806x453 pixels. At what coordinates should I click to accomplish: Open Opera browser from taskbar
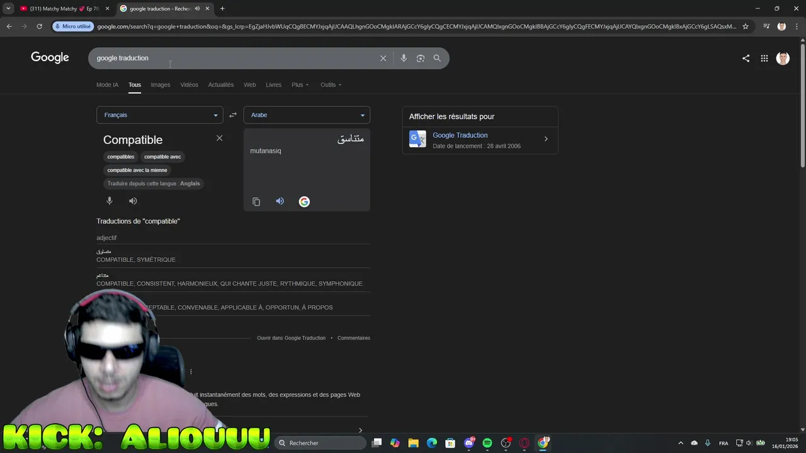click(x=525, y=443)
